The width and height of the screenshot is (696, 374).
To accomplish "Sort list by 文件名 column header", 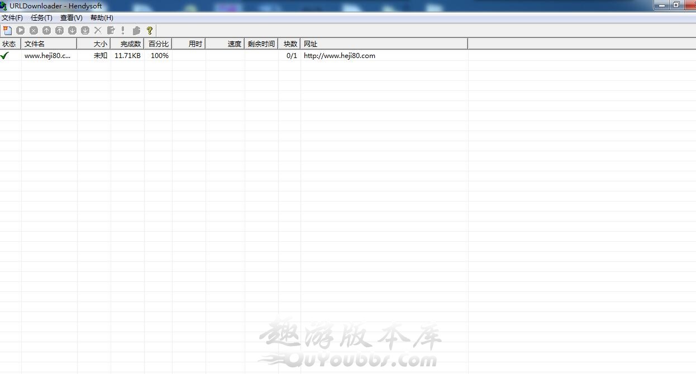I will [x=49, y=44].
